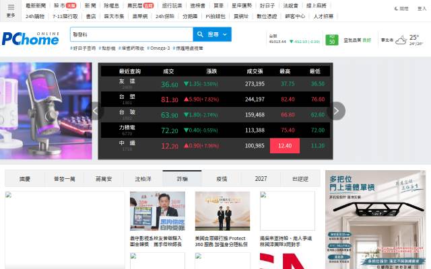
Task: Switch to the 普發一萬 topic tab
Action: click(65, 179)
